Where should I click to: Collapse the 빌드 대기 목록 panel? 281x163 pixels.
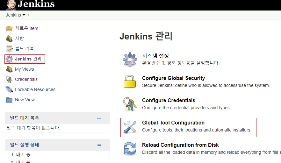(x=99, y=118)
